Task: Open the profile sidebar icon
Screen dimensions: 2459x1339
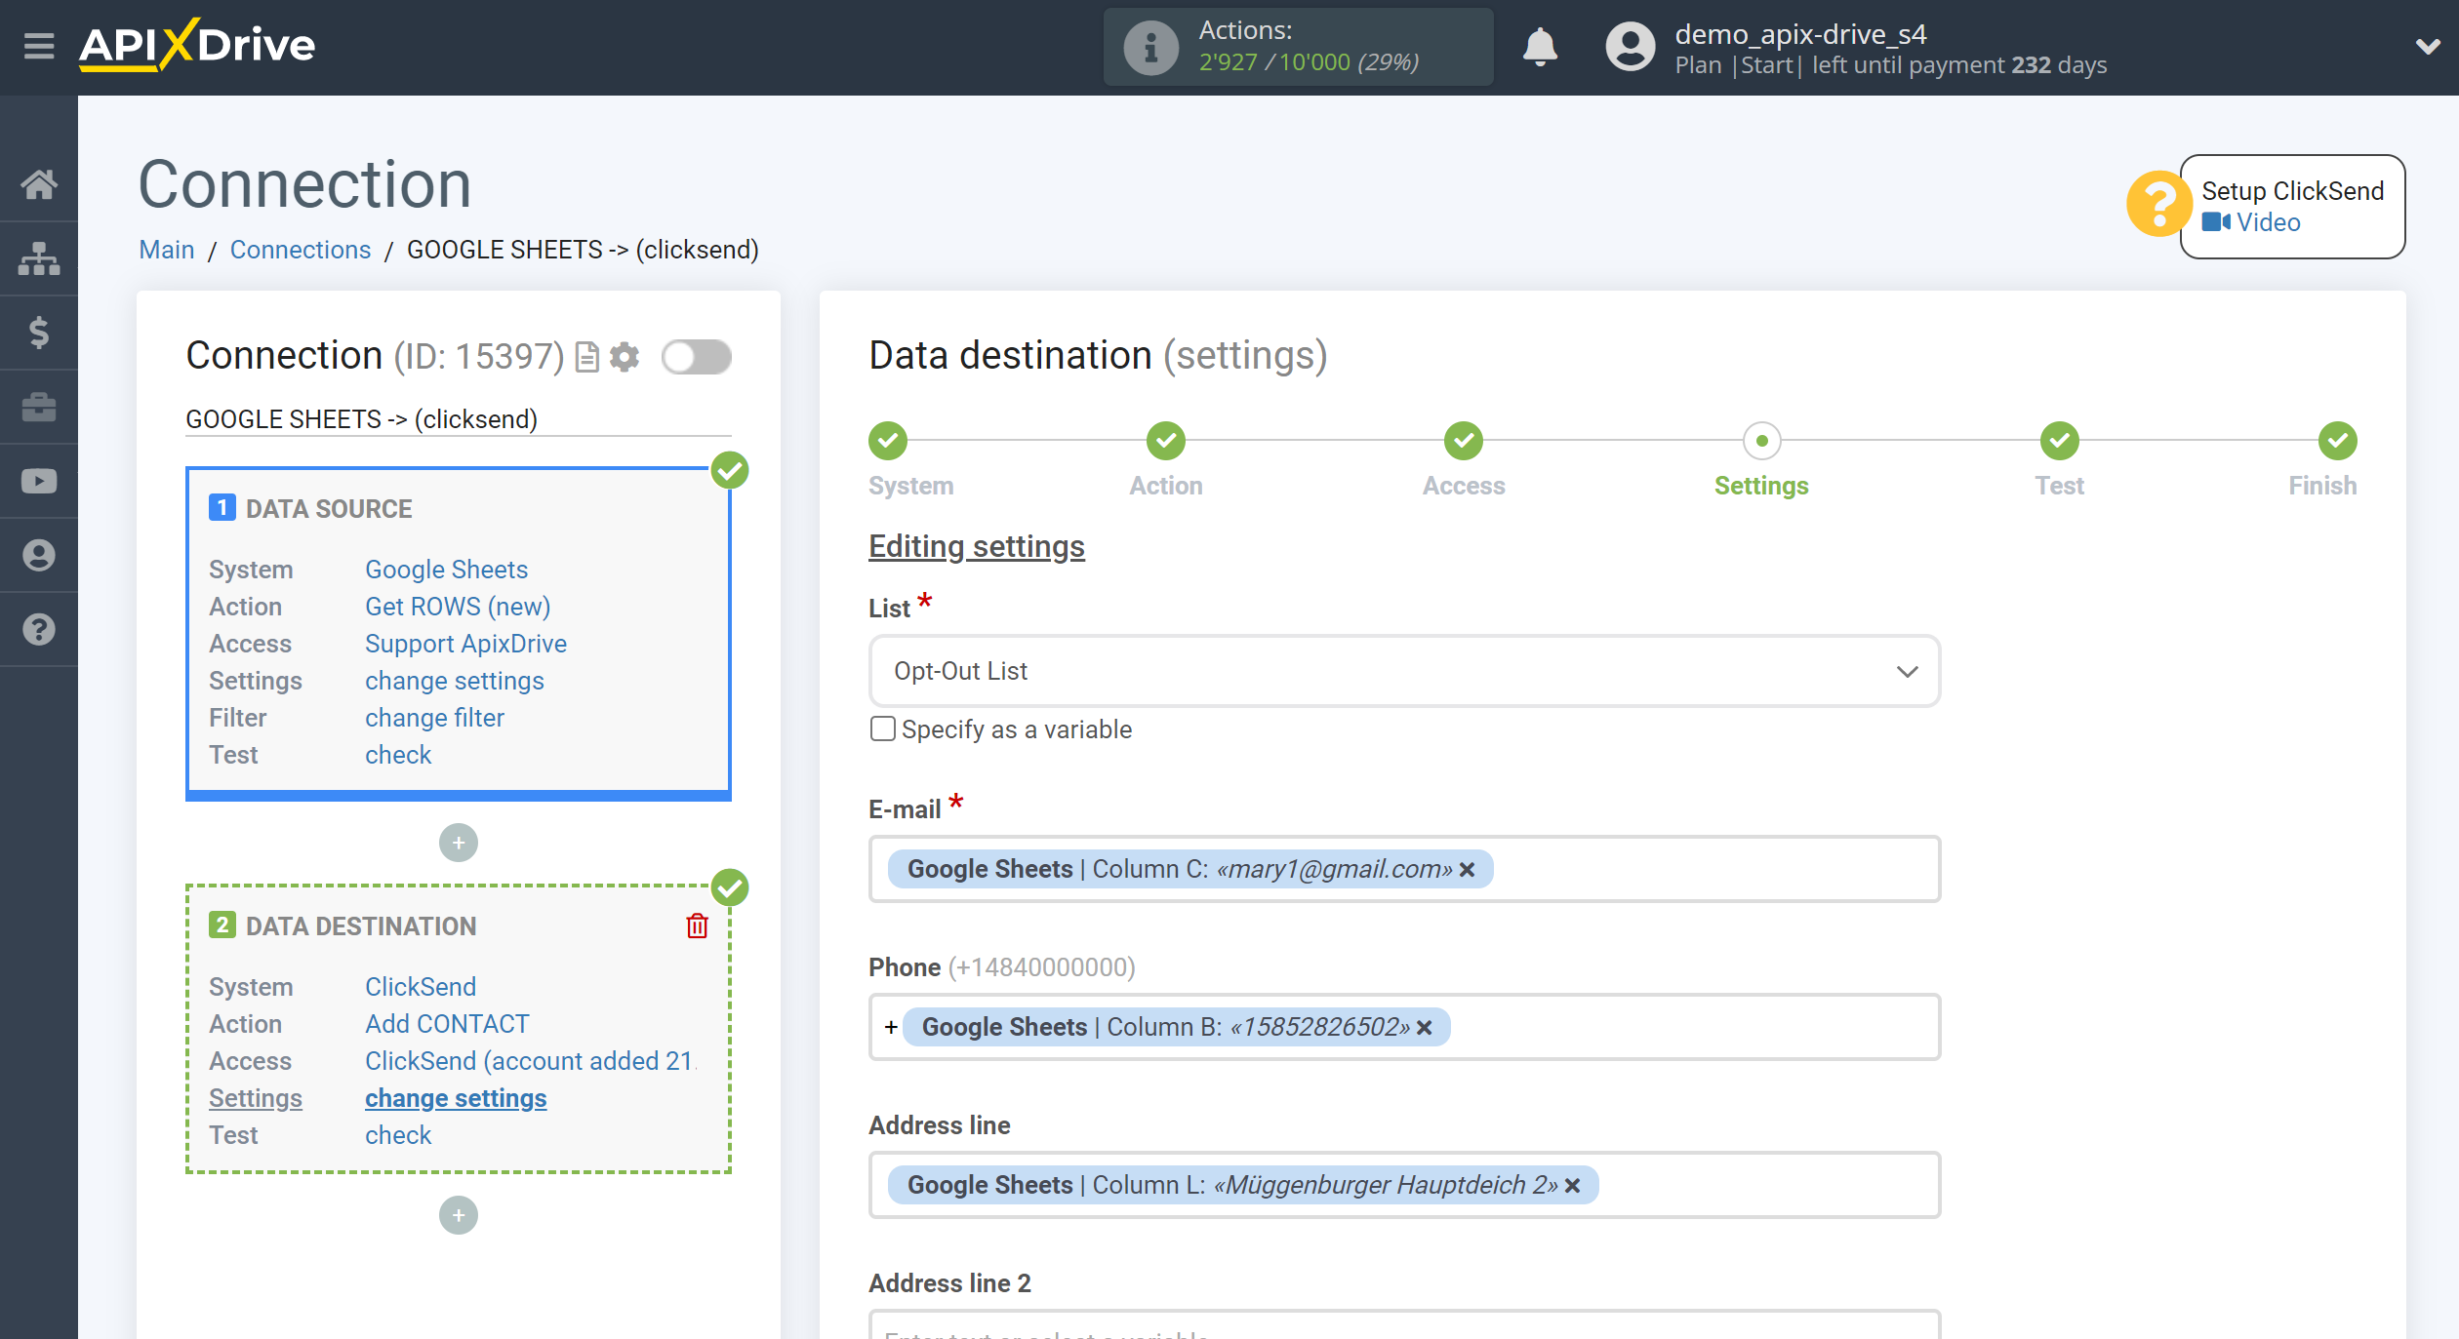Action: [x=39, y=555]
